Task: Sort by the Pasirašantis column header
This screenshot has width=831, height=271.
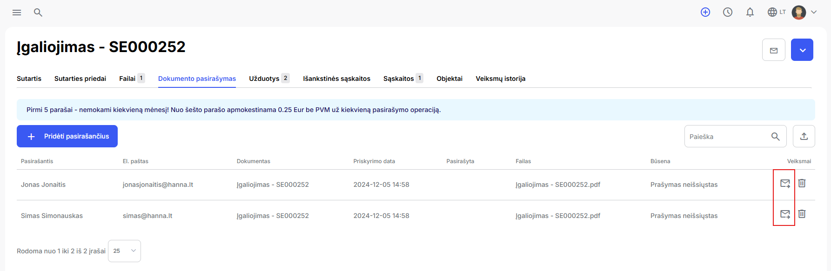Action: (x=37, y=161)
